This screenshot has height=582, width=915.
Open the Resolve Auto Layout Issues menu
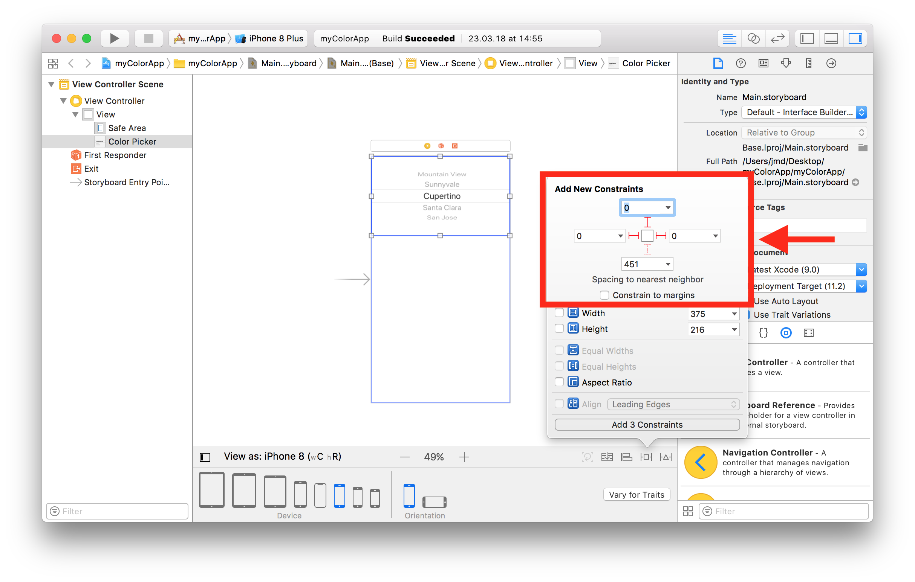pyautogui.click(x=666, y=457)
